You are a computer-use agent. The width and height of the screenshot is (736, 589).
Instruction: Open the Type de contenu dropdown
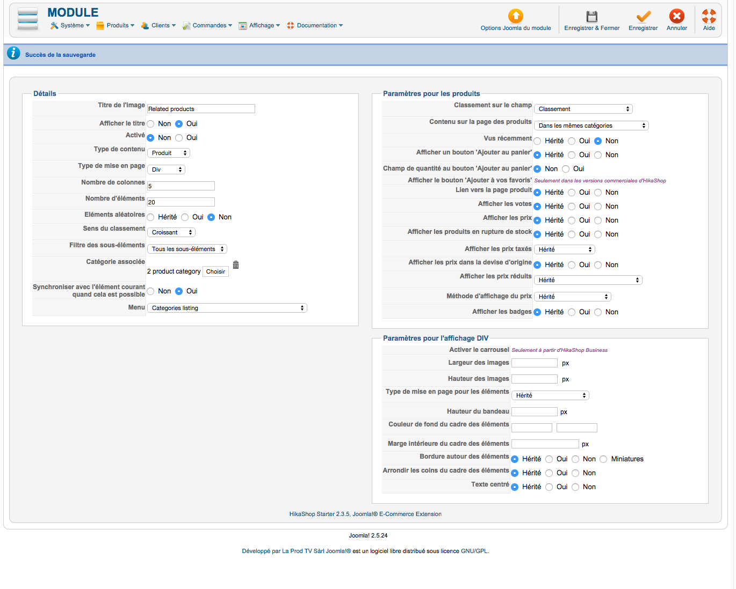click(169, 153)
